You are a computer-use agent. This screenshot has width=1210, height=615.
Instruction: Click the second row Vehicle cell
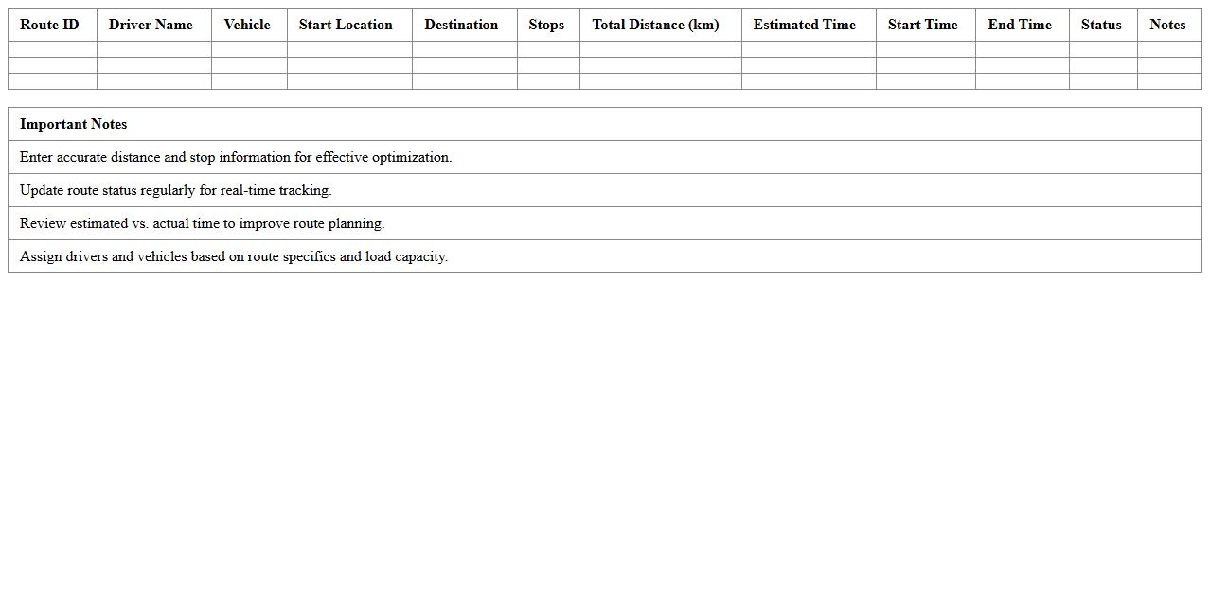pyautogui.click(x=247, y=66)
